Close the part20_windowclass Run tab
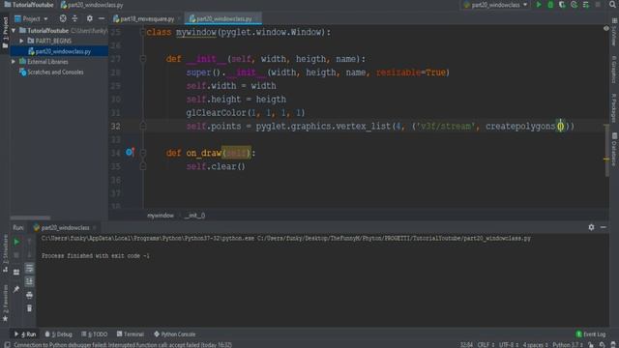The height and width of the screenshot is (348, 619). tap(95, 228)
